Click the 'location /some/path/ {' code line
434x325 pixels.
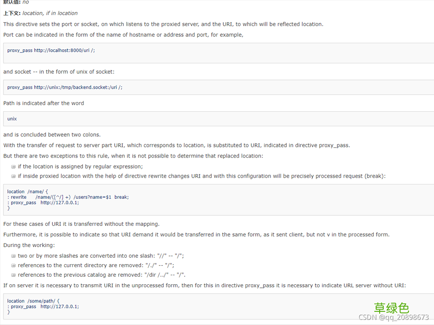click(33, 301)
